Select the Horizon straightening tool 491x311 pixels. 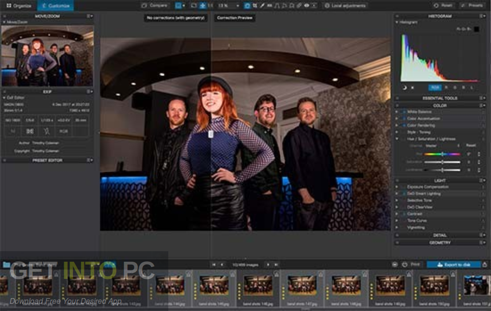click(269, 6)
